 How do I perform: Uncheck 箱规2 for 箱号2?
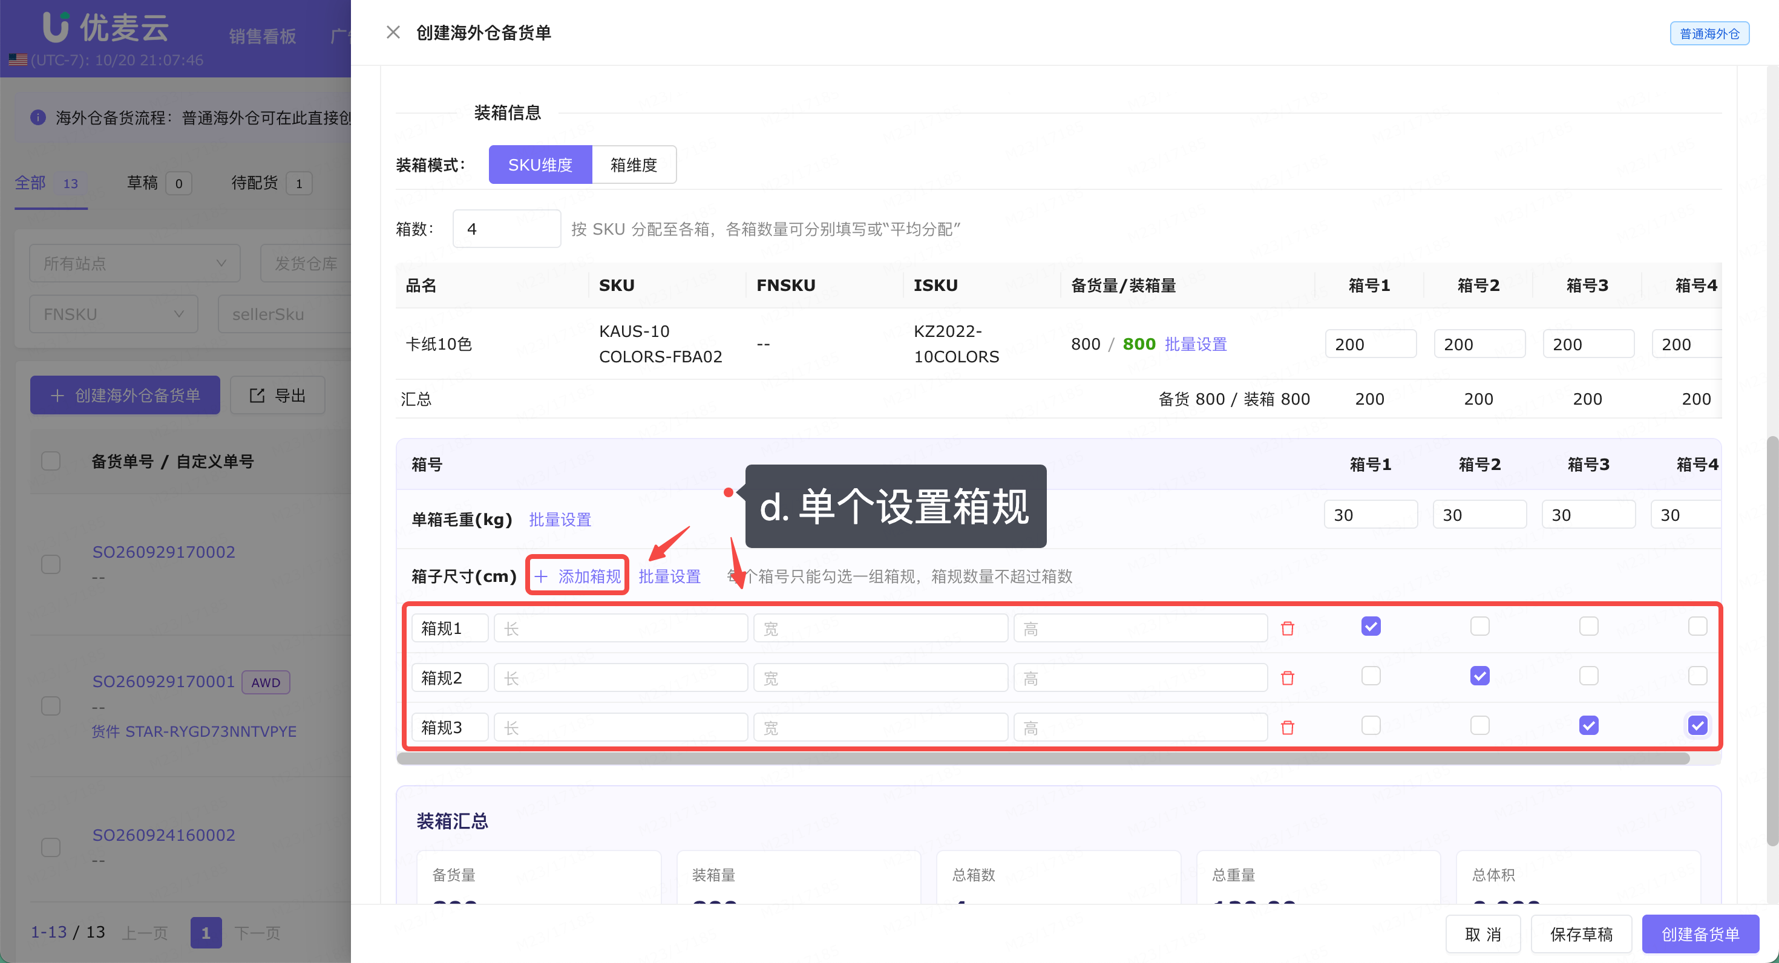(1479, 676)
